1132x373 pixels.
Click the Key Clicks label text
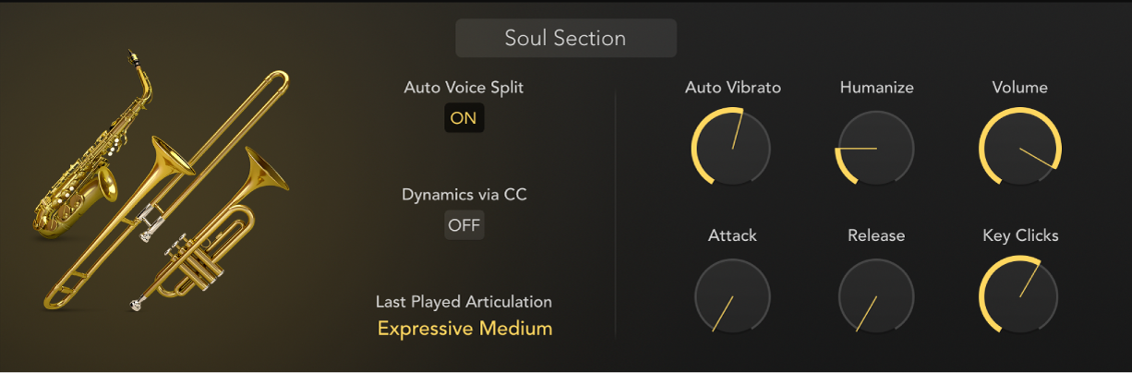coord(1020,235)
